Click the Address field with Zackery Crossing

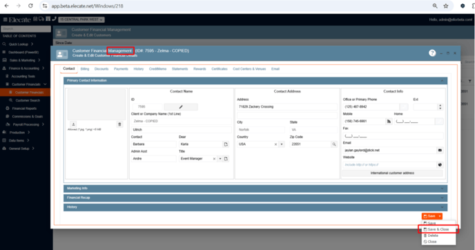pyautogui.click(x=287, y=106)
